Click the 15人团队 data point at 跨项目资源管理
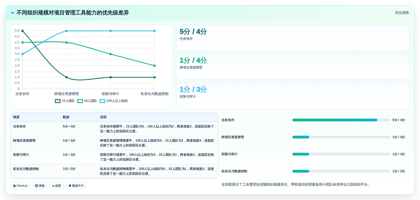The image size is (420, 200). [x=67, y=77]
